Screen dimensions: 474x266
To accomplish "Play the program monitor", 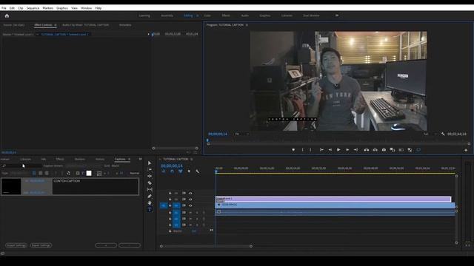I will (x=338, y=150).
